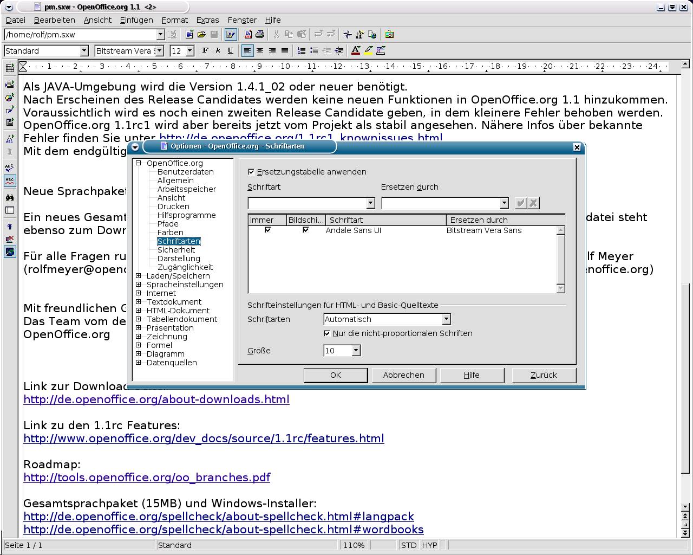Expand the 'Laden/Speichern' tree node
Image resolution: width=693 pixels, height=555 pixels.
coord(139,276)
